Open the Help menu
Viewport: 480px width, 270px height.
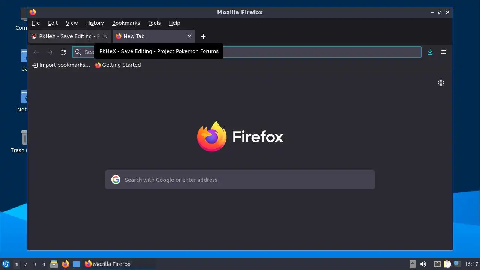pos(174,23)
